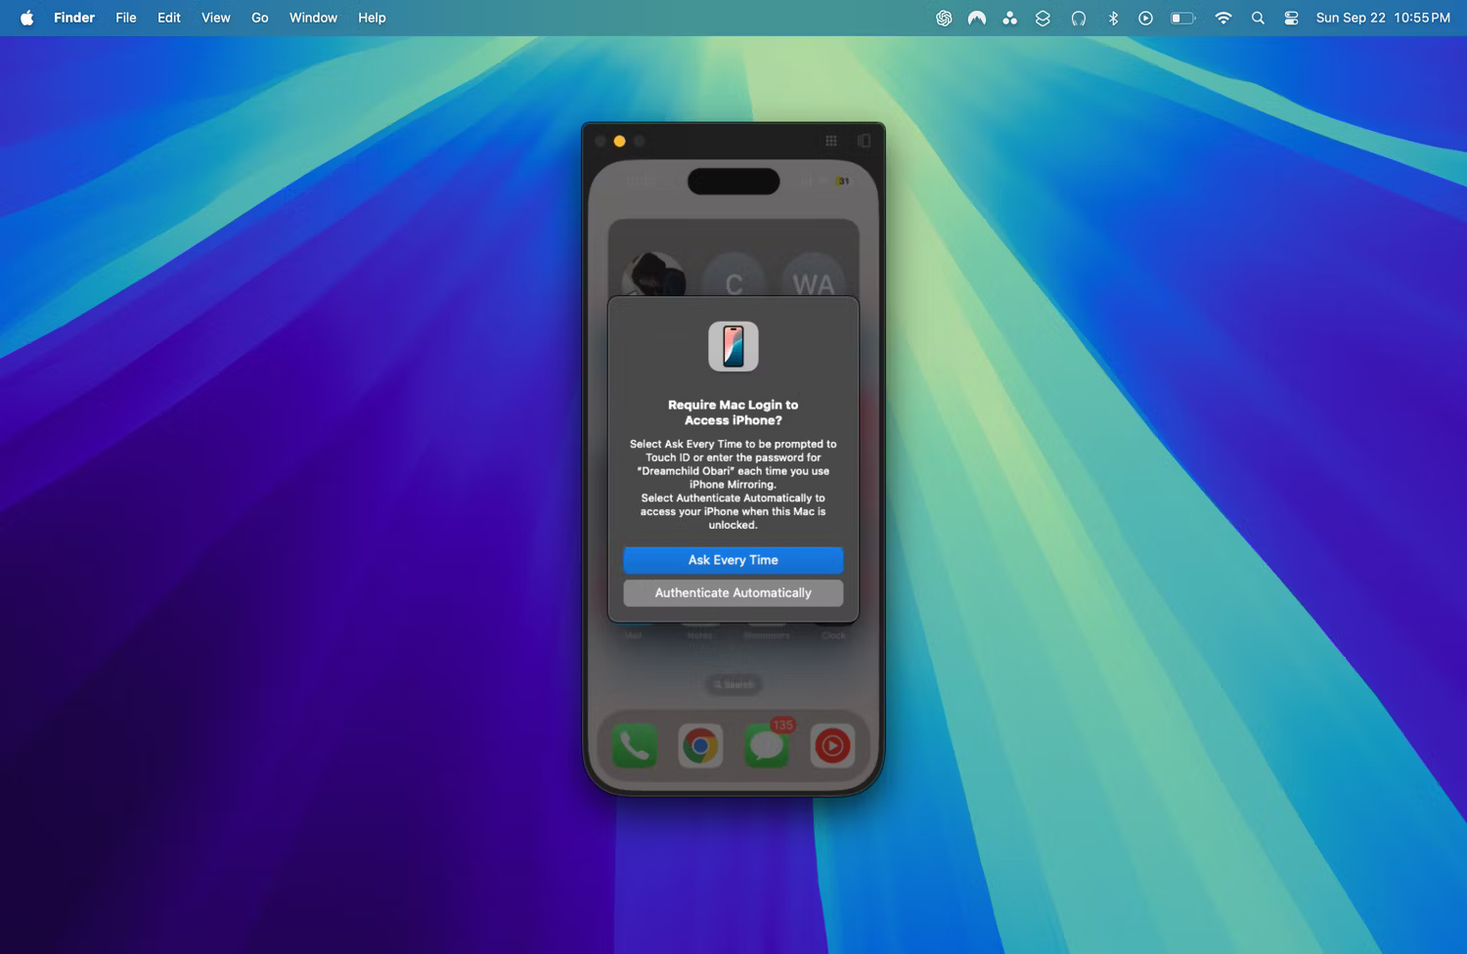Open Control Center
1467x954 pixels.
point(1292,18)
